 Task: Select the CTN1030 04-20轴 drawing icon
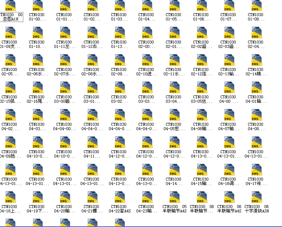pyautogui.click(x=65, y=197)
